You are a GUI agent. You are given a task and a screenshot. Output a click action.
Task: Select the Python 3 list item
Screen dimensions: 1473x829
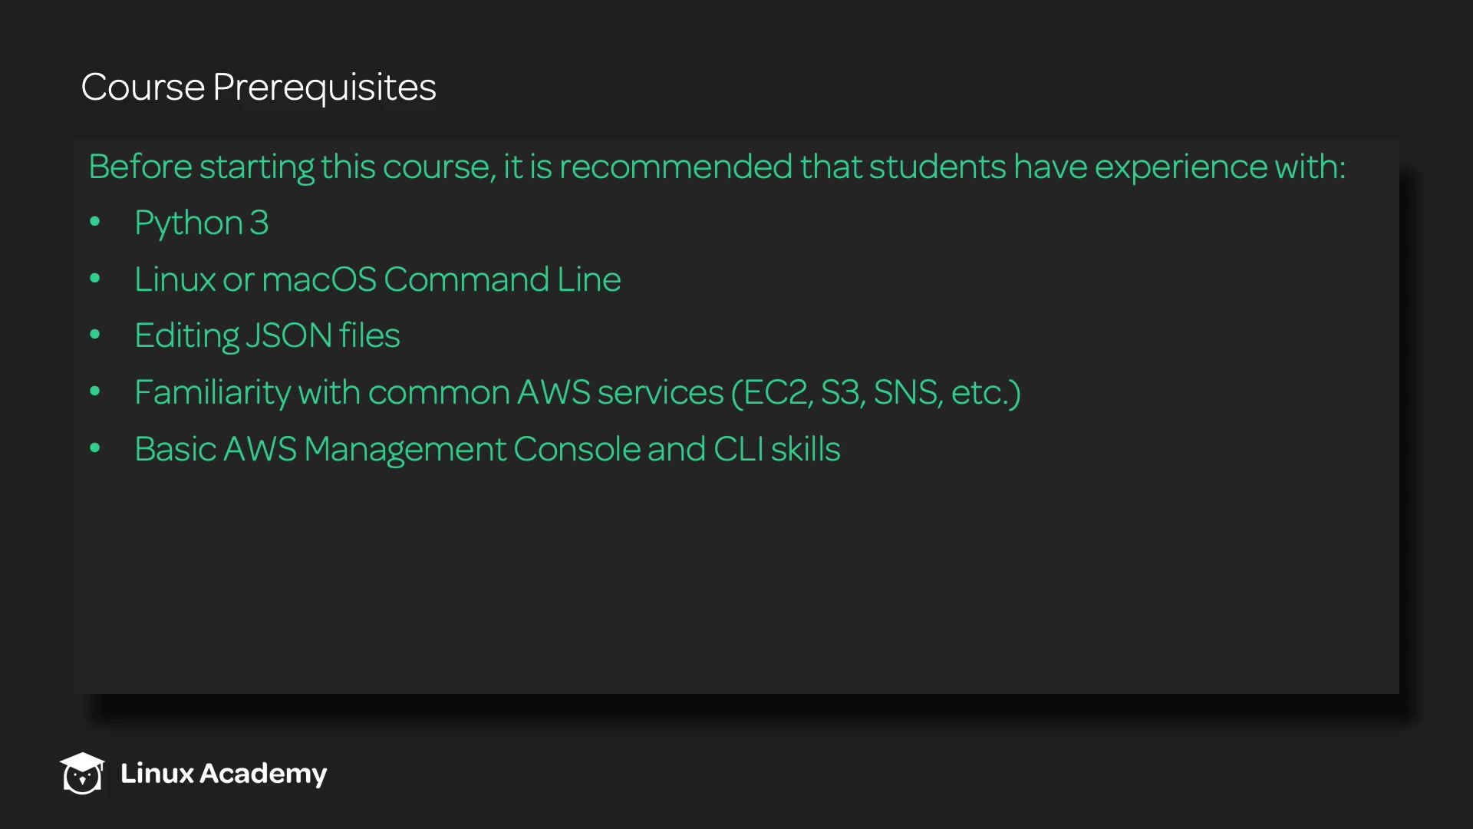tap(201, 223)
